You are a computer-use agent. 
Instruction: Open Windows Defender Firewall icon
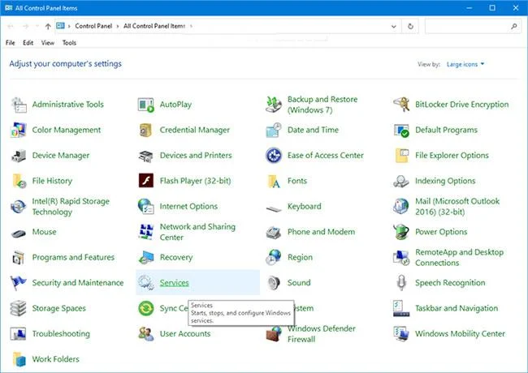(x=274, y=334)
